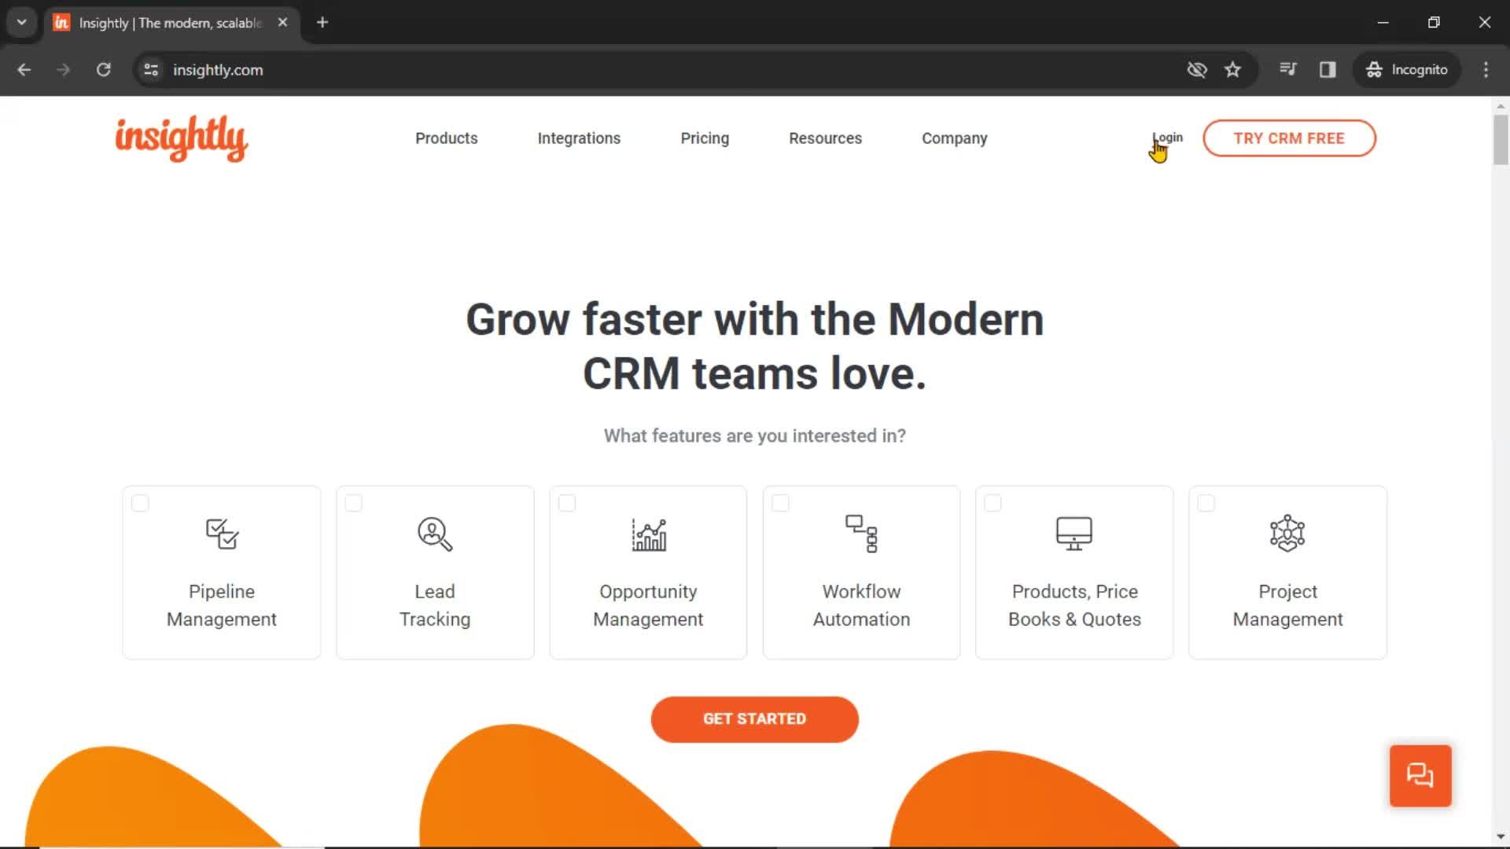This screenshot has height=849, width=1510.
Task: Enable the Lead Tracking checkbox
Action: pyautogui.click(x=352, y=502)
